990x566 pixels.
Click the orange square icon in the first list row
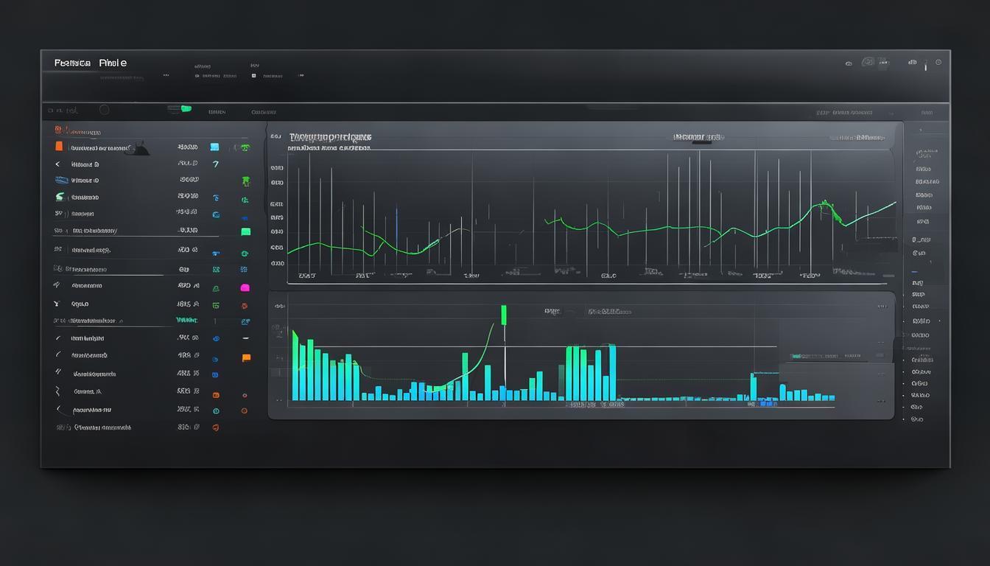[59, 147]
